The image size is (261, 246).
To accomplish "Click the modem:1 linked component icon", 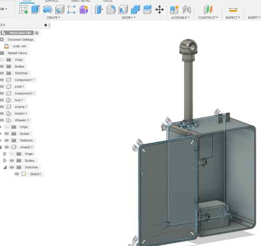I will [x=9, y=113].
